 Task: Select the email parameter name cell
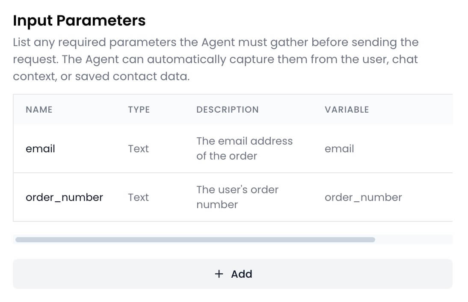pos(40,149)
